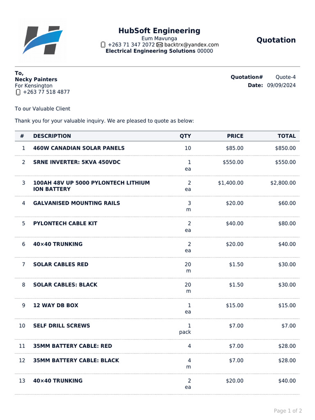The width and height of the screenshot is (315, 420).
Task: Click the phone icon next to +263 77 518 4877
Action: [18, 92]
